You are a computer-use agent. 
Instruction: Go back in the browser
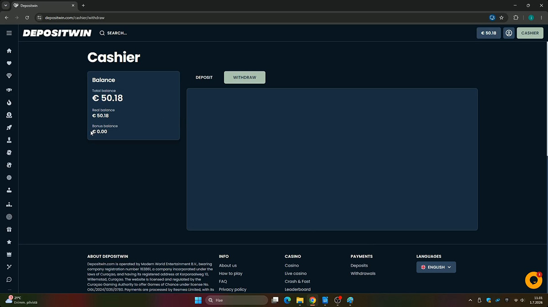point(6,18)
